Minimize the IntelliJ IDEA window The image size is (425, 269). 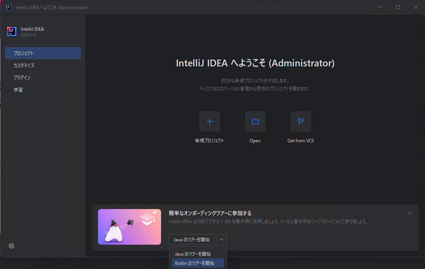pyautogui.click(x=380, y=7)
